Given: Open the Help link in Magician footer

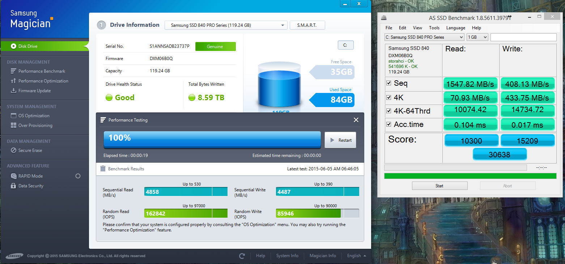Looking at the screenshot, I should (260, 256).
